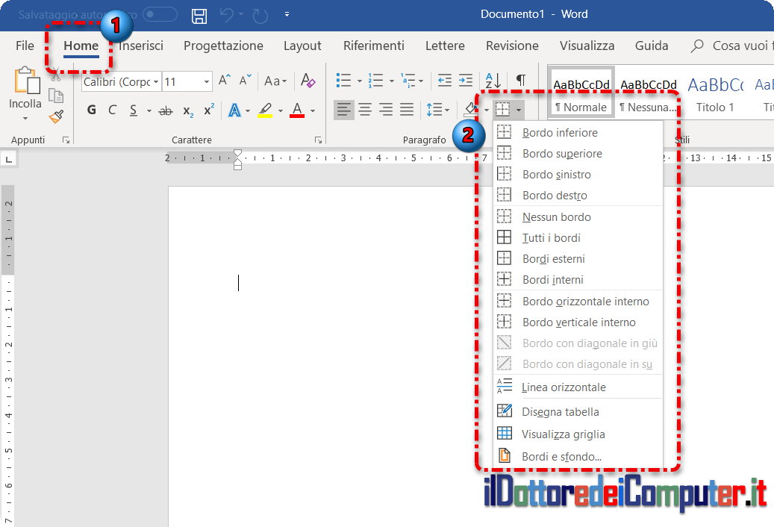This screenshot has width=774, height=527.
Task: Apply text effects with the blue A icon
Action: (234, 110)
